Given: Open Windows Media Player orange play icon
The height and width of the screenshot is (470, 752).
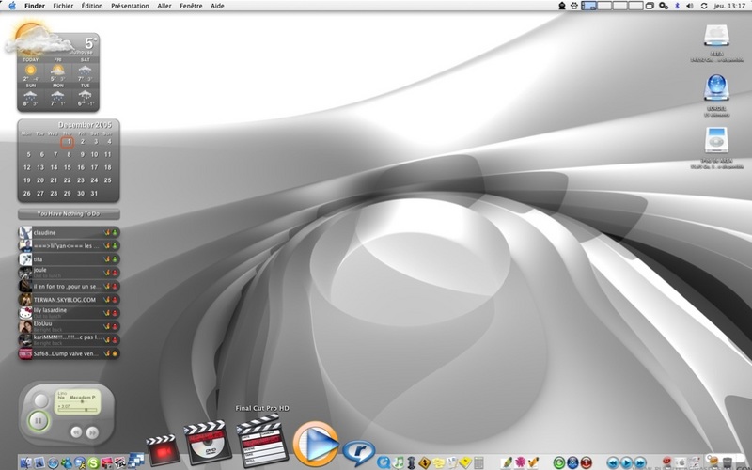Looking at the screenshot, I should click(316, 444).
